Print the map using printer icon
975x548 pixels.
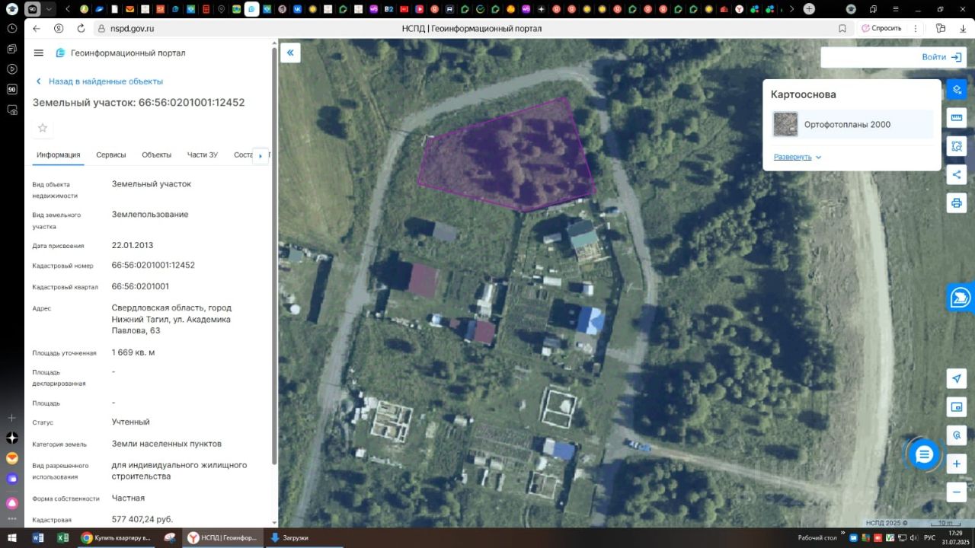pyautogui.click(x=957, y=202)
